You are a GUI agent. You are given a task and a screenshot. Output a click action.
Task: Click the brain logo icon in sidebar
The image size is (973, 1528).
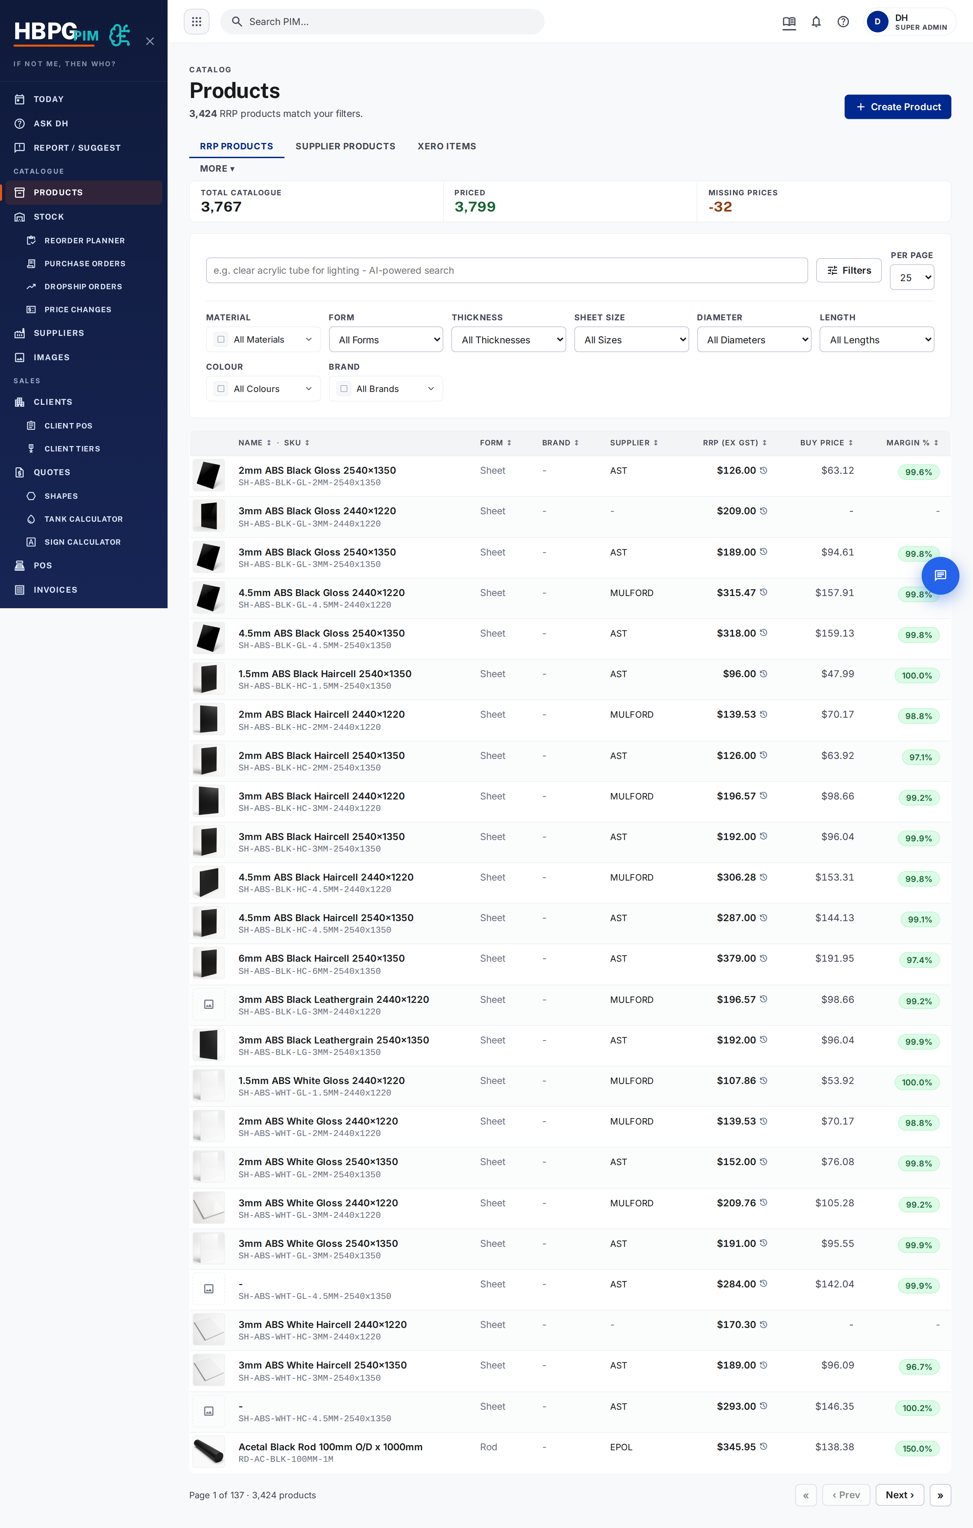pos(119,35)
